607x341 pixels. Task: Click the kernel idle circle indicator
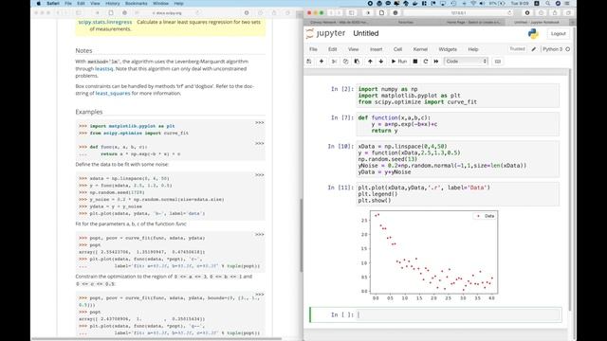coord(568,49)
